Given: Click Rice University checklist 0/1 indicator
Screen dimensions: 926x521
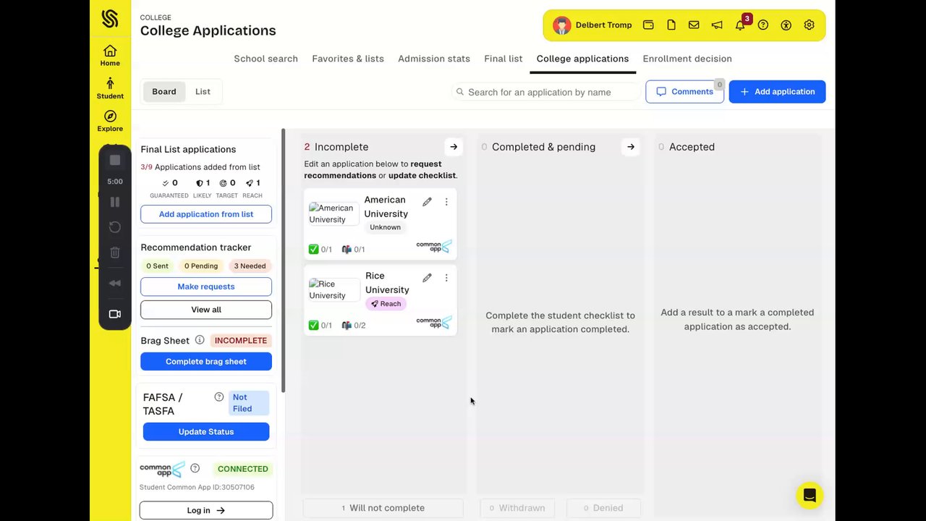Looking at the screenshot, I should 320,326.
